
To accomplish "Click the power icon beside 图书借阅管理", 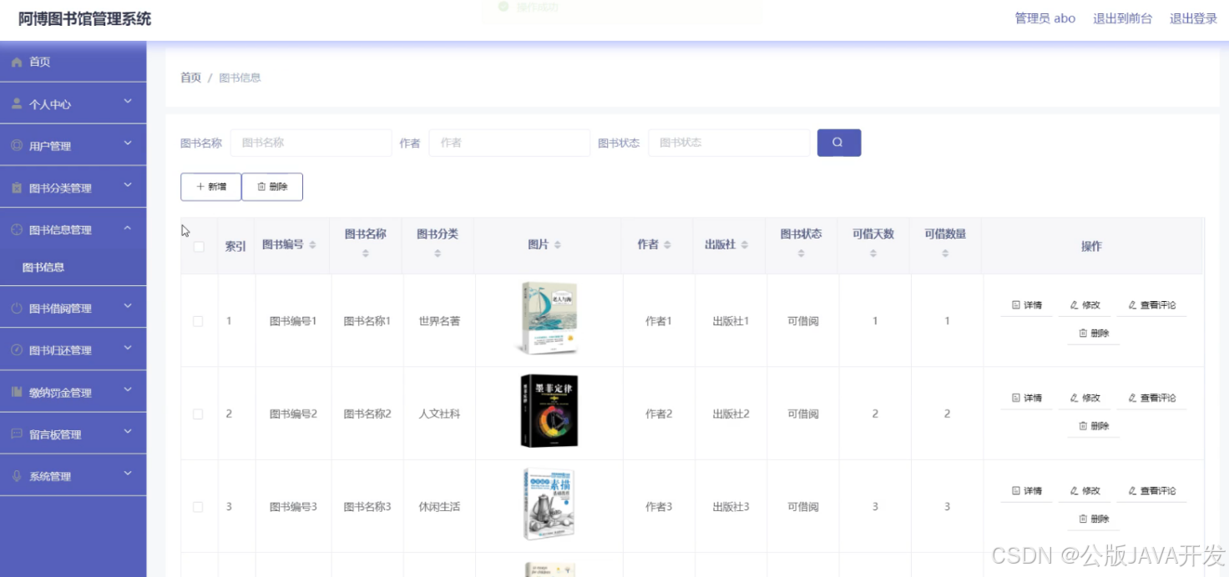I will tap(17, 309).
